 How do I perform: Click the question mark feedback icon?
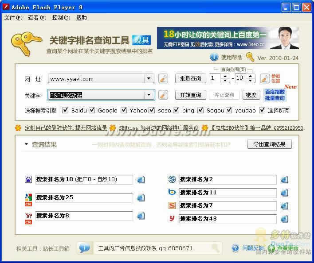click(x=235, y=248)
